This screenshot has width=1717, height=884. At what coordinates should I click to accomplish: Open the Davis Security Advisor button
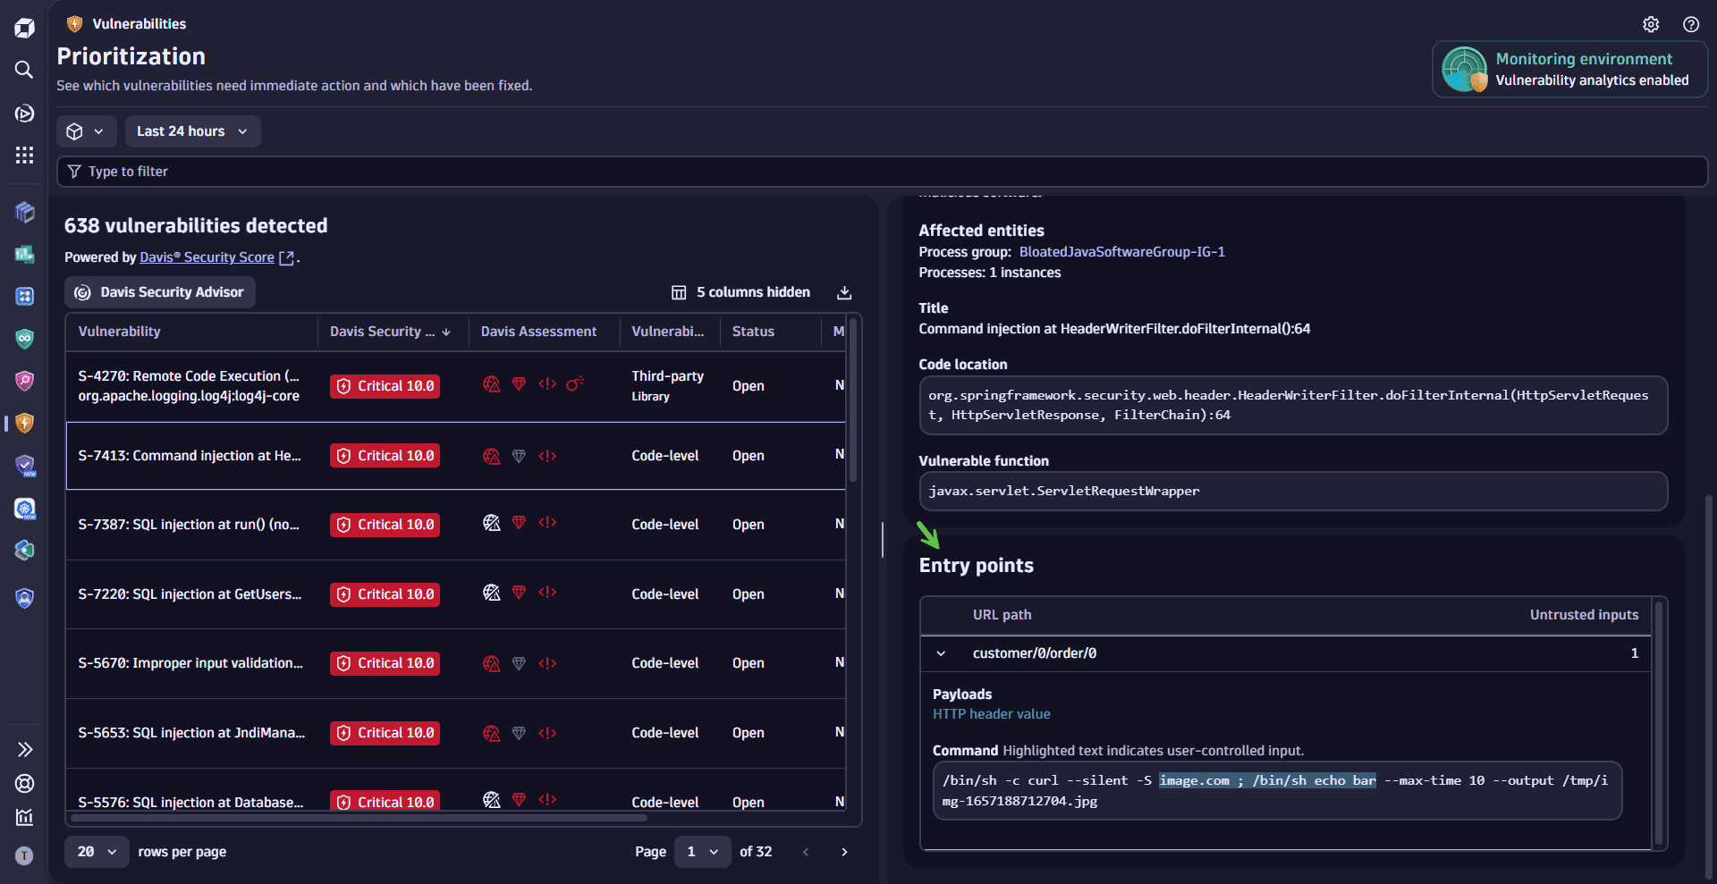point(160,292)
